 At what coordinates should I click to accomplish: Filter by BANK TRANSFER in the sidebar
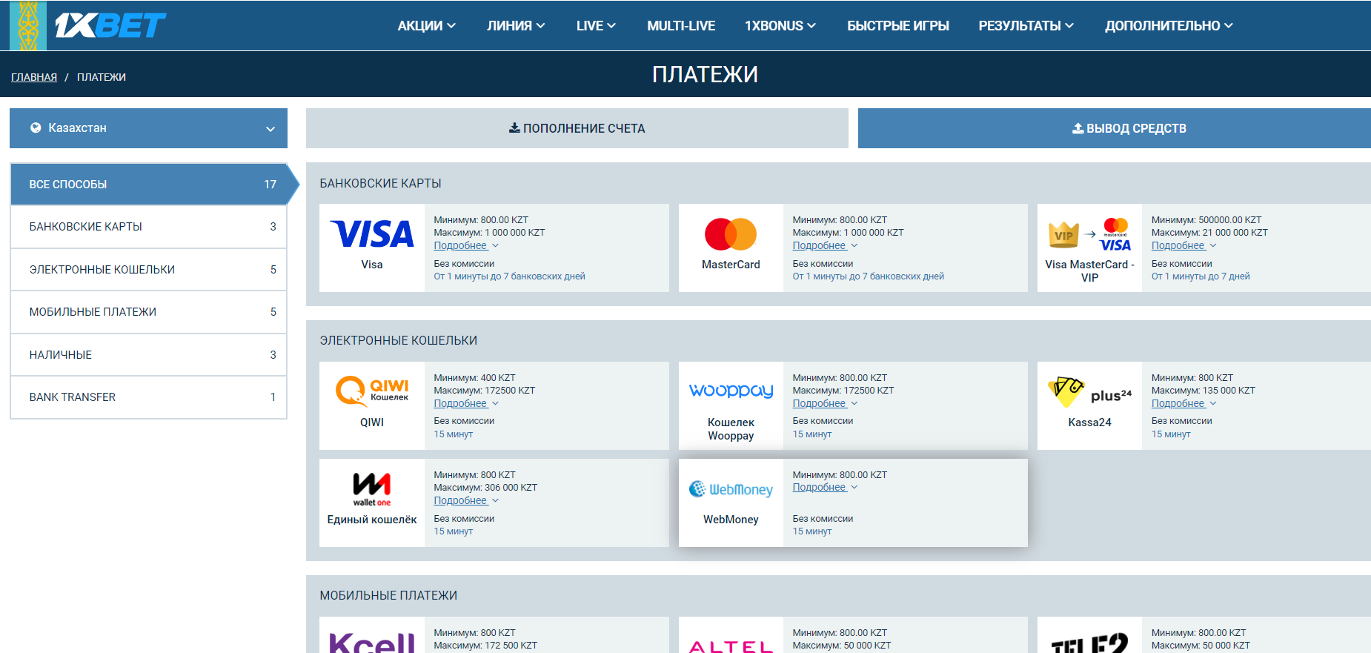pos(148,397)
